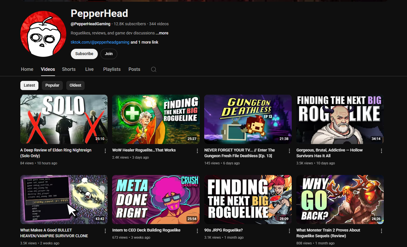Play the SOLO Elden Ring thumbnail video
The width and height of the screenshot is (407, 247).
(x=64, y=119)
